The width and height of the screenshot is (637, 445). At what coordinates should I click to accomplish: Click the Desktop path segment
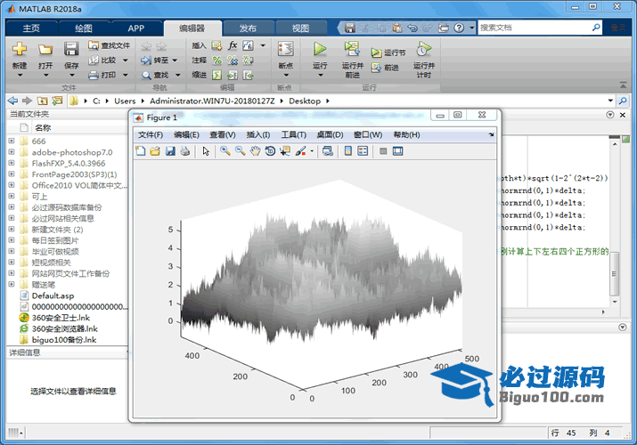coord(305,101)
